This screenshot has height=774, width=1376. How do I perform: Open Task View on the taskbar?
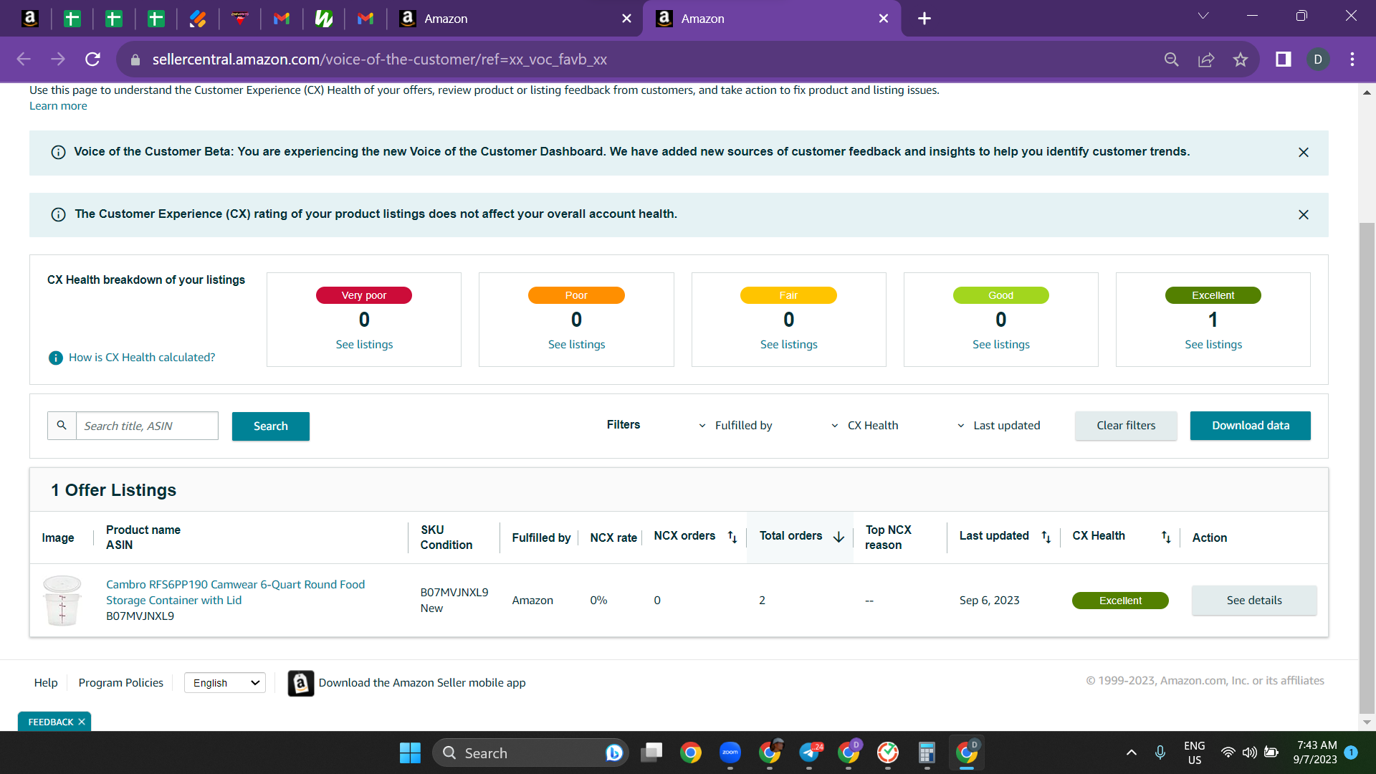tap(651, 752)
